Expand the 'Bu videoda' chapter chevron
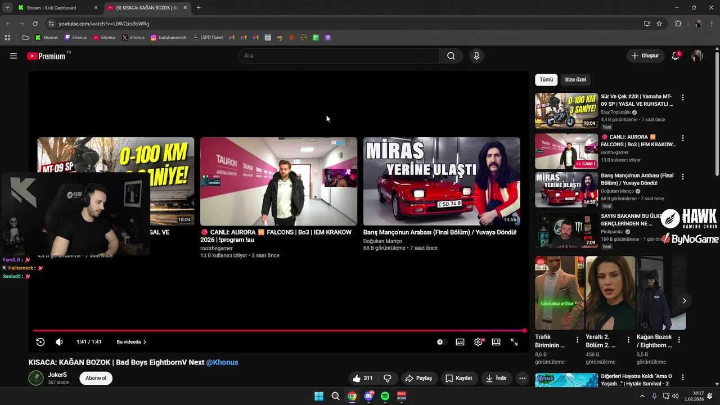720x405 pixels. tap(145, 342)
